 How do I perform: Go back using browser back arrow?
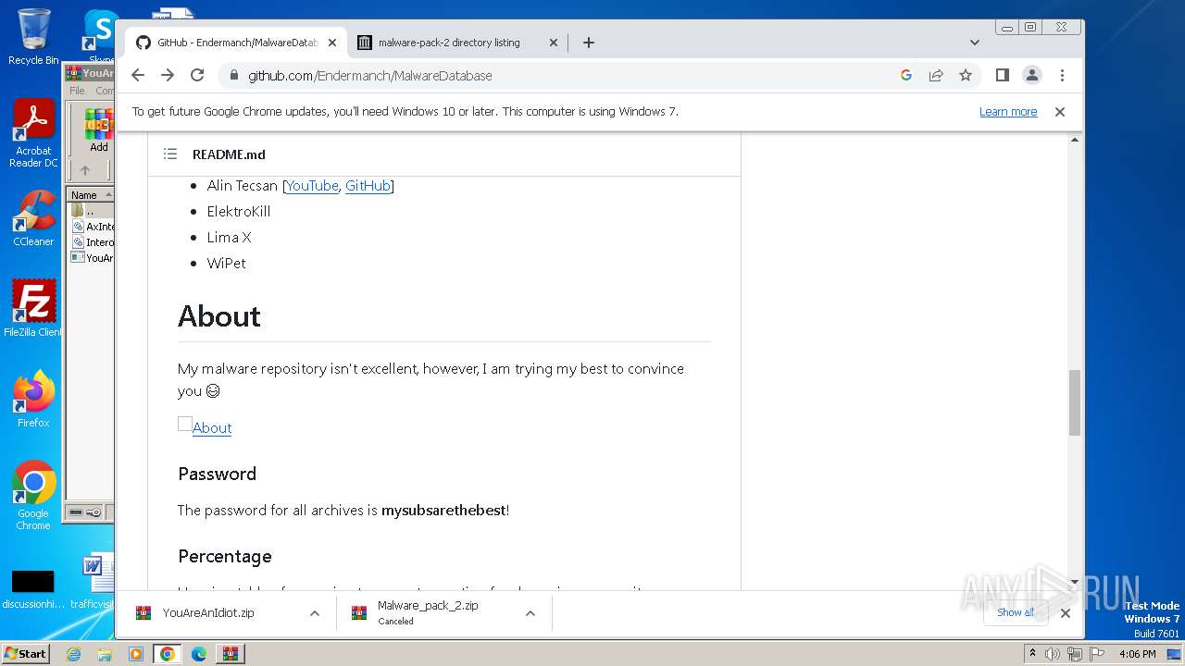(x=138, y=75)
